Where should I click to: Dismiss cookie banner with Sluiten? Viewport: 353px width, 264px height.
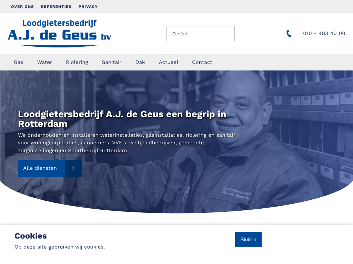pos(248,240)
